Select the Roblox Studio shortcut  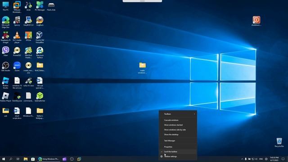pos(5,83)
